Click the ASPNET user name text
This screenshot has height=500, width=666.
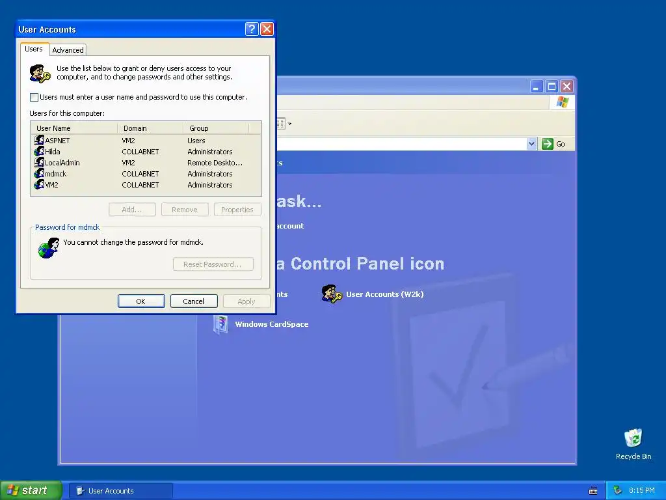(57, 141)
